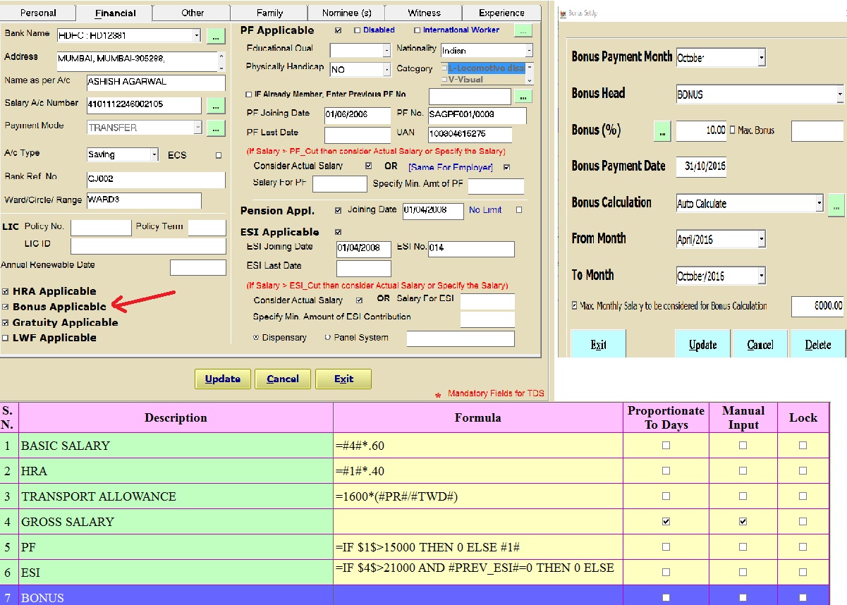Click the browse button beside Bonus (%)
Image resolution: width=847 pixels, height=605 pixels.
coord(662,130)
